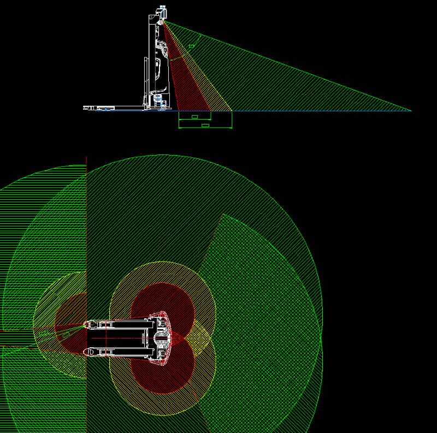Select the shorter green dimension line below the floor
This screenshot has height=433, width=437.
click(x=195, y=120)
